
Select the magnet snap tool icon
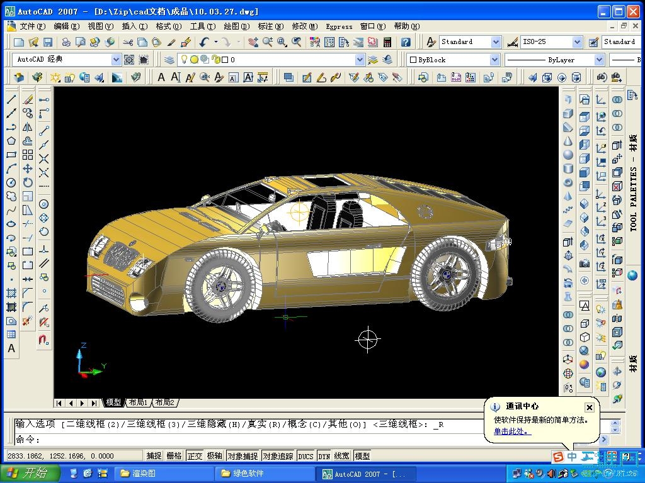click(x=43, y=340)
